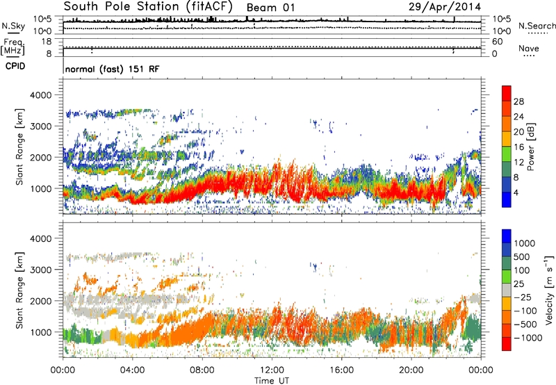The image size is (556, 385).
Task: Click the '20:00' time tick label
Action: click(411, 370)
